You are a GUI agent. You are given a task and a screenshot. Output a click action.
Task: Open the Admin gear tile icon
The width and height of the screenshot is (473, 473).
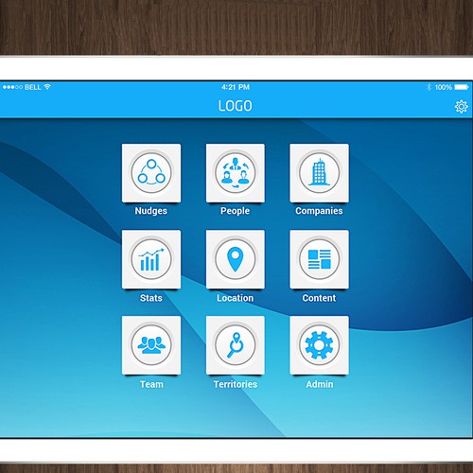[x=319, y=345]
